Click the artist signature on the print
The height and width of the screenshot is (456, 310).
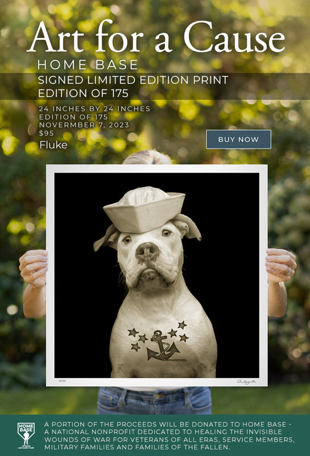click(x=246, y=382)
